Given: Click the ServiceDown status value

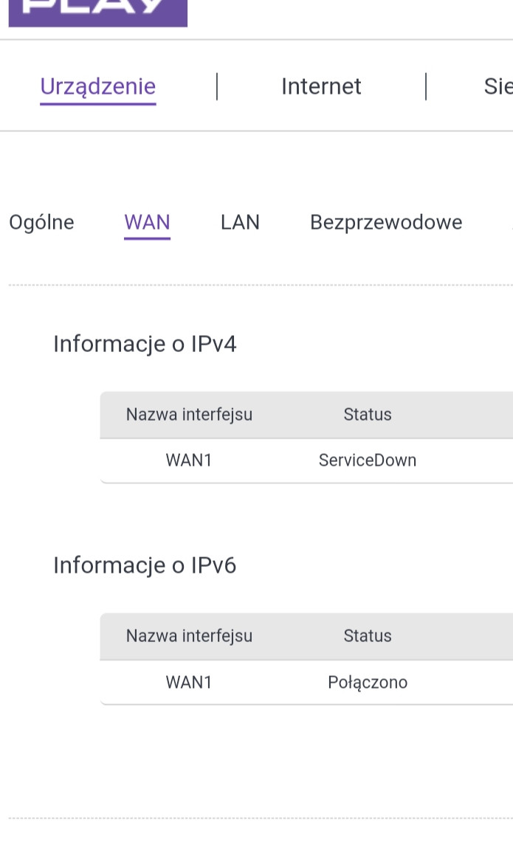Looking at the screenshot, I should (368, 461).
